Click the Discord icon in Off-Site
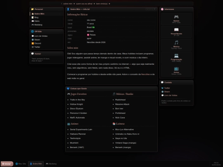The width and height of the screenshot is (223, 167). [x=33, y=43]
